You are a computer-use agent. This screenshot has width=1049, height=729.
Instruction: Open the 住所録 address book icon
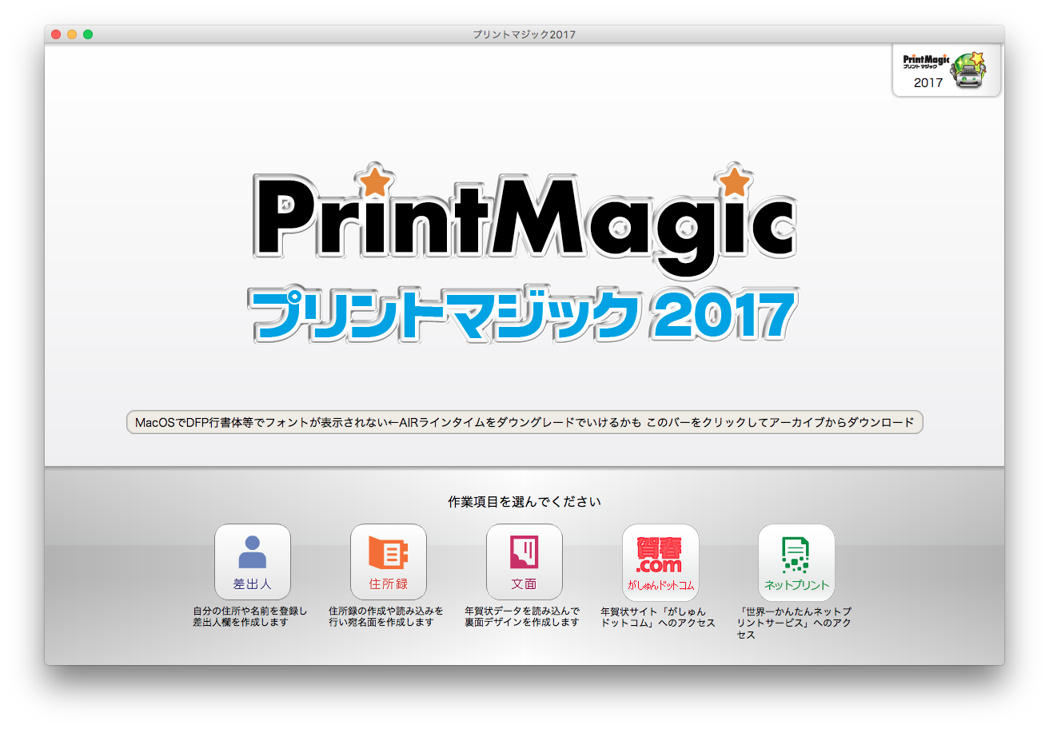click(x=389, y=562)
